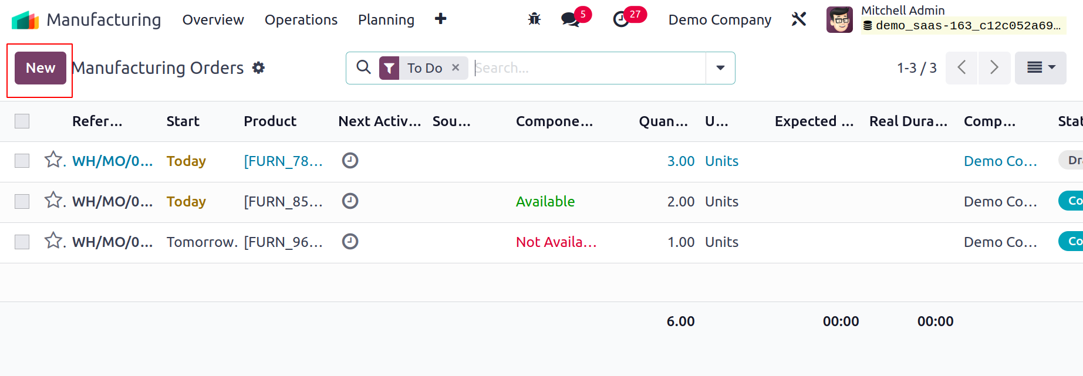Click the New button
Viewport: 1083px width, 376px height.
click(41, 68)
